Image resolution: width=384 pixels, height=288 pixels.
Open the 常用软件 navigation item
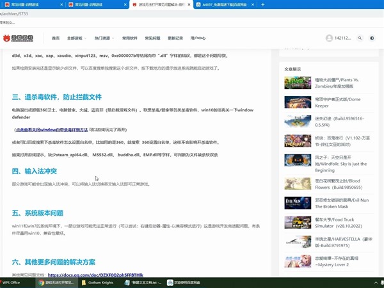(130, 38)
